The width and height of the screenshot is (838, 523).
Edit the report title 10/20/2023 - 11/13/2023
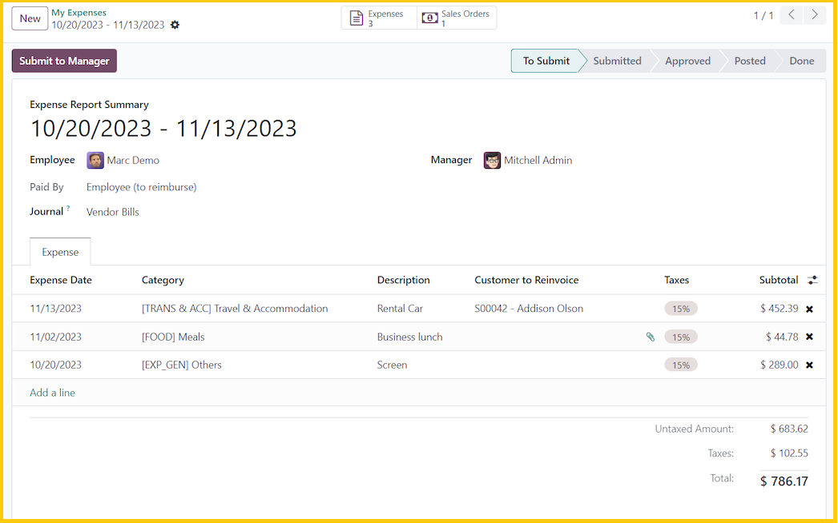point(163,129)
